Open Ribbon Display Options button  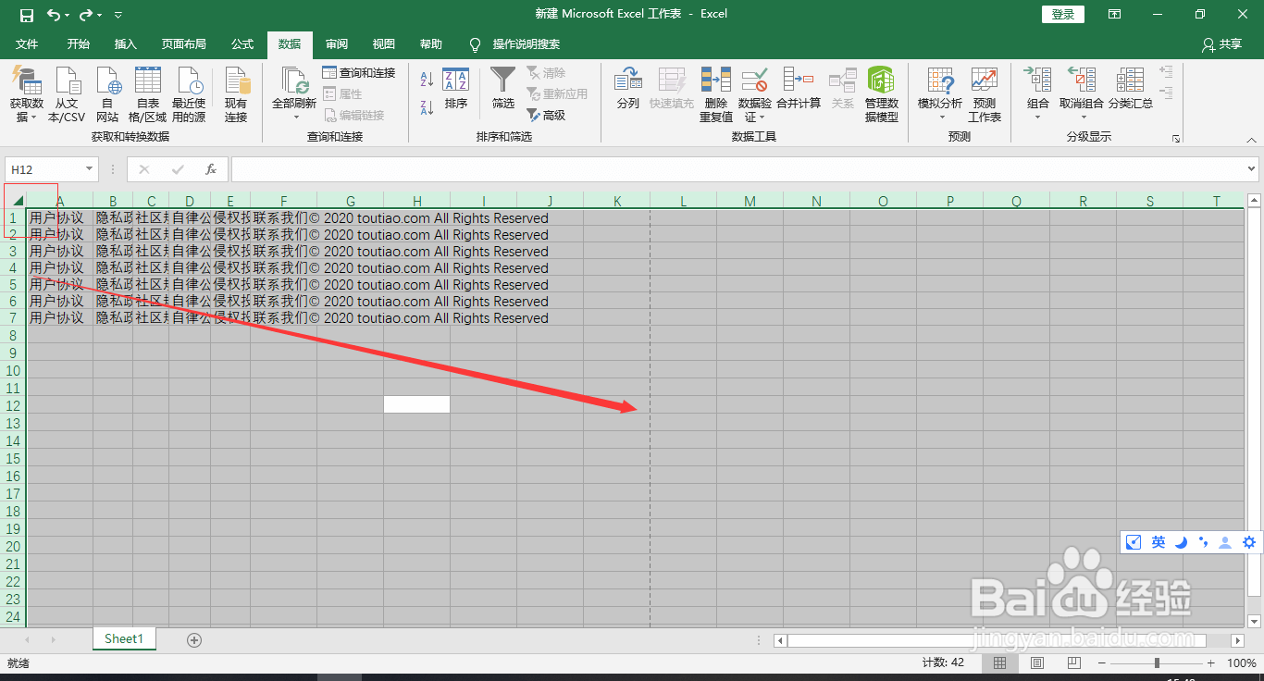pyautogui.click(x=1115, y=14)
